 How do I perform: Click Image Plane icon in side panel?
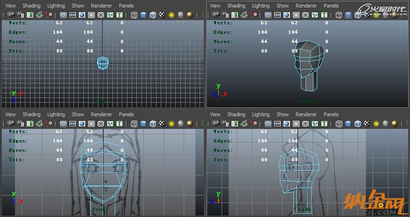click(244, 124)
